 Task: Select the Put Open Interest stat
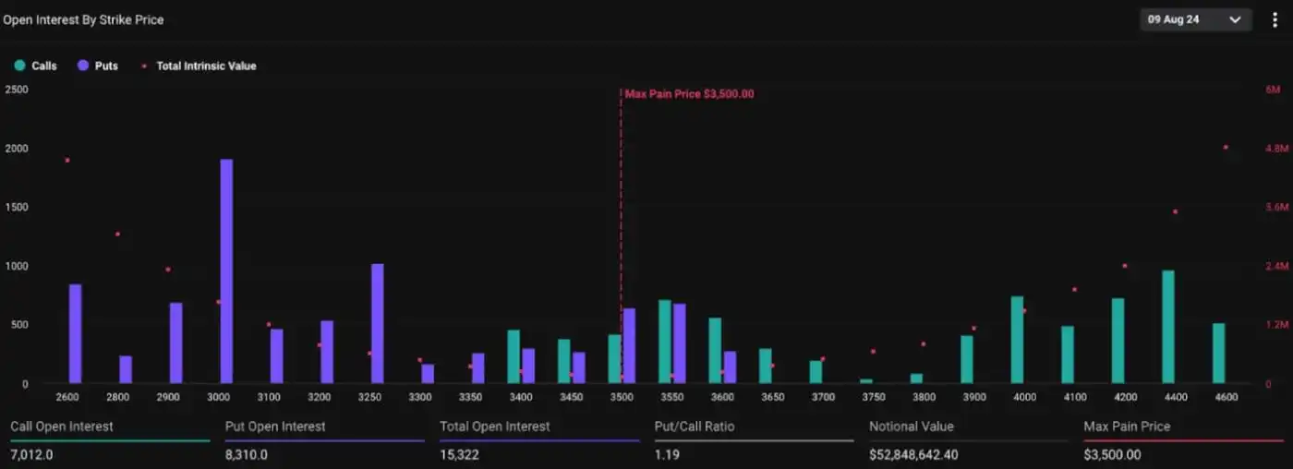click(275, 440)
